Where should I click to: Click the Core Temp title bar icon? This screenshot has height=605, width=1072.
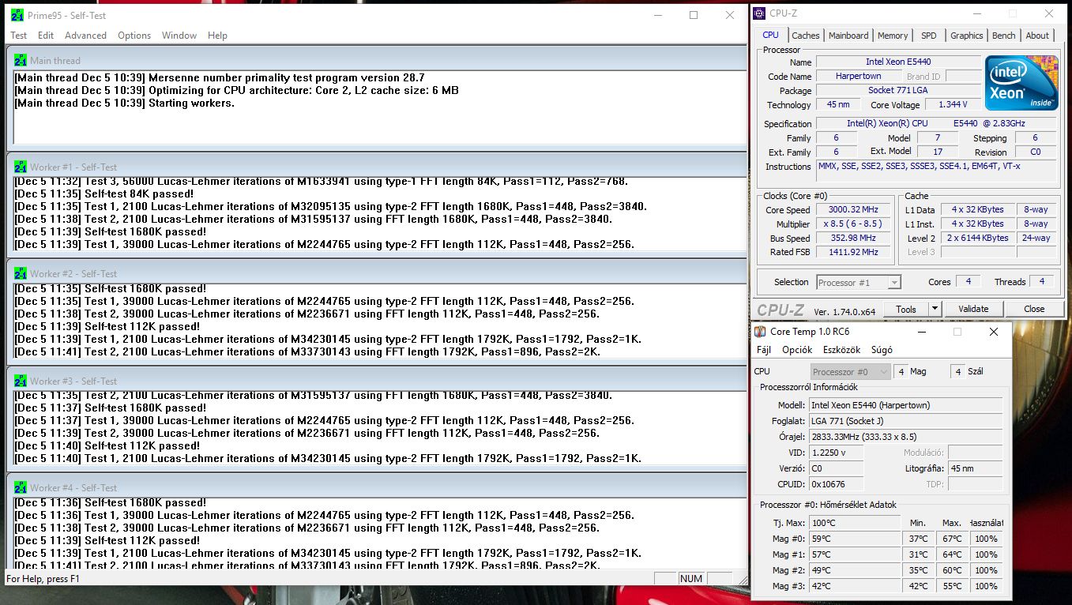coord(760,332)
